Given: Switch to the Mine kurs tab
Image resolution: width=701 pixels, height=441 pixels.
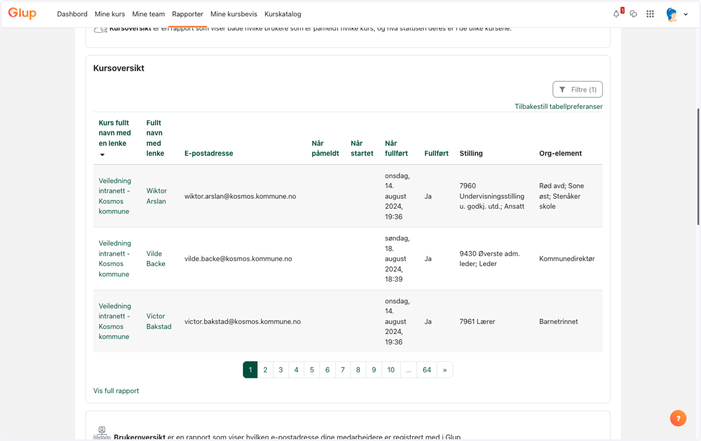Looking at the screenshot, I should pyautogui.click(x=110, y=14).
